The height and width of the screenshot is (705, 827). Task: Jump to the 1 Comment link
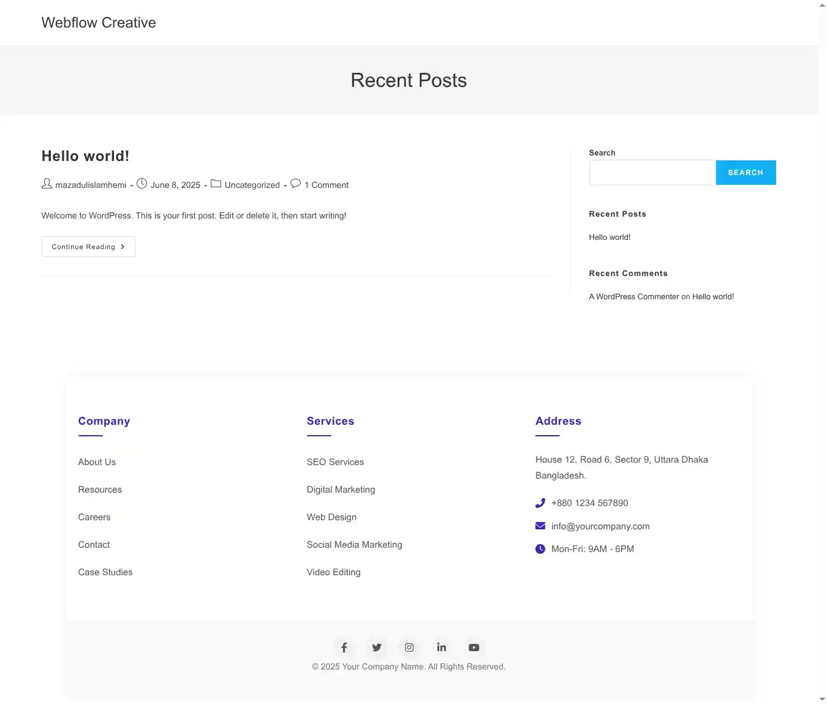pyautogui.click(x=327, y=185)
